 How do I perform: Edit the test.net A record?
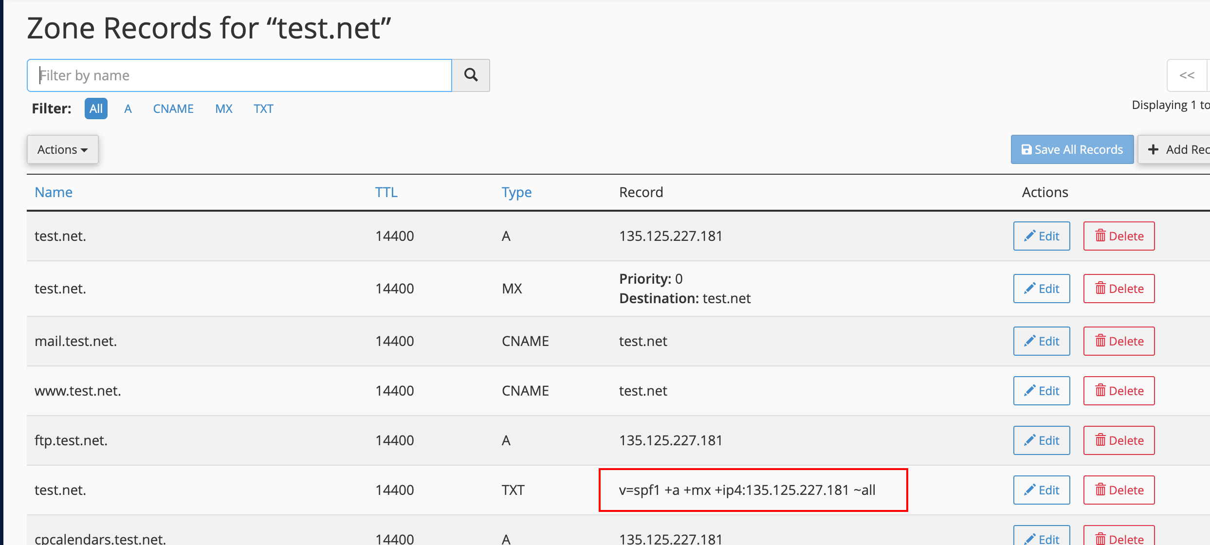[x=1041, y=236]
